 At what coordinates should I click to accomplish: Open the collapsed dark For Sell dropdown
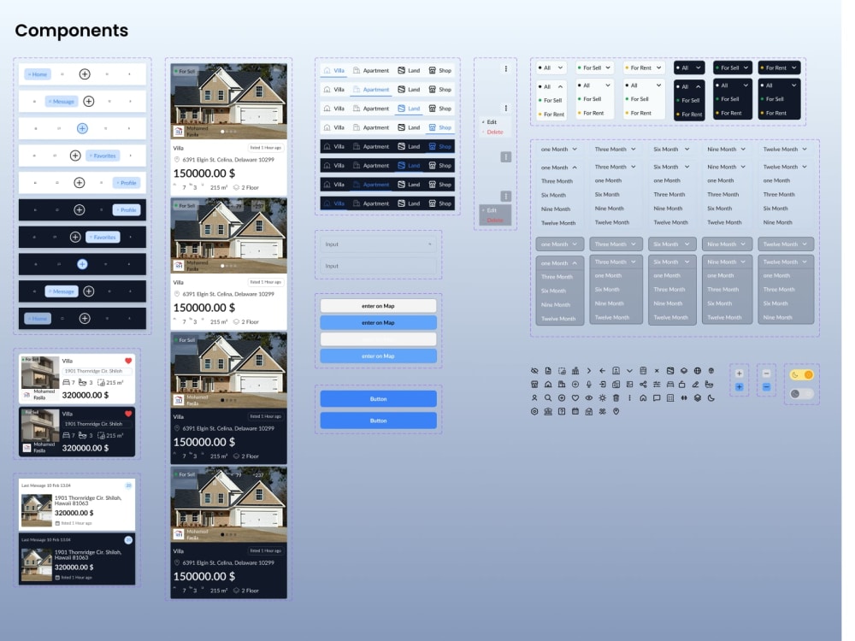[x=733, y=68]
